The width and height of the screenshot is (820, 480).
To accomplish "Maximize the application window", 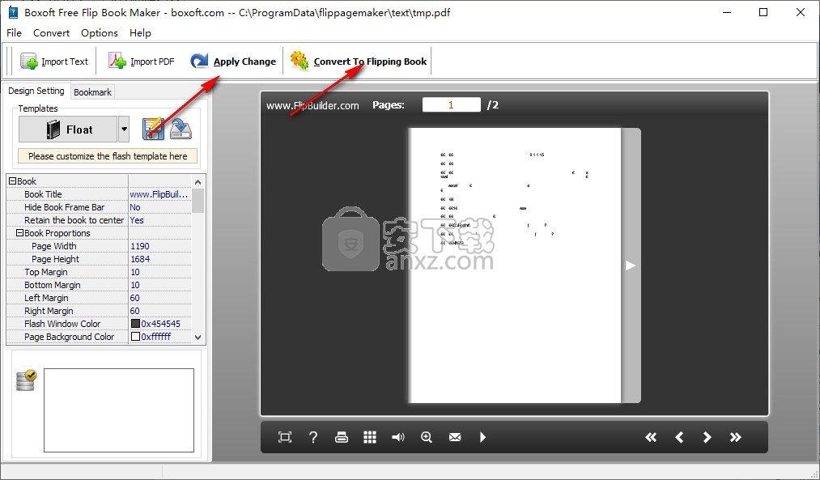I will click(x=763, y=13).
